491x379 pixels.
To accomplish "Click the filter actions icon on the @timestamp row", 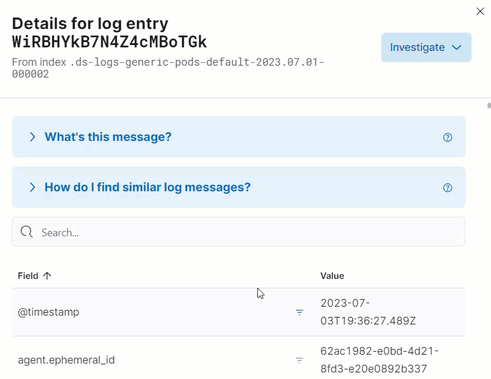I will point(299,312).
